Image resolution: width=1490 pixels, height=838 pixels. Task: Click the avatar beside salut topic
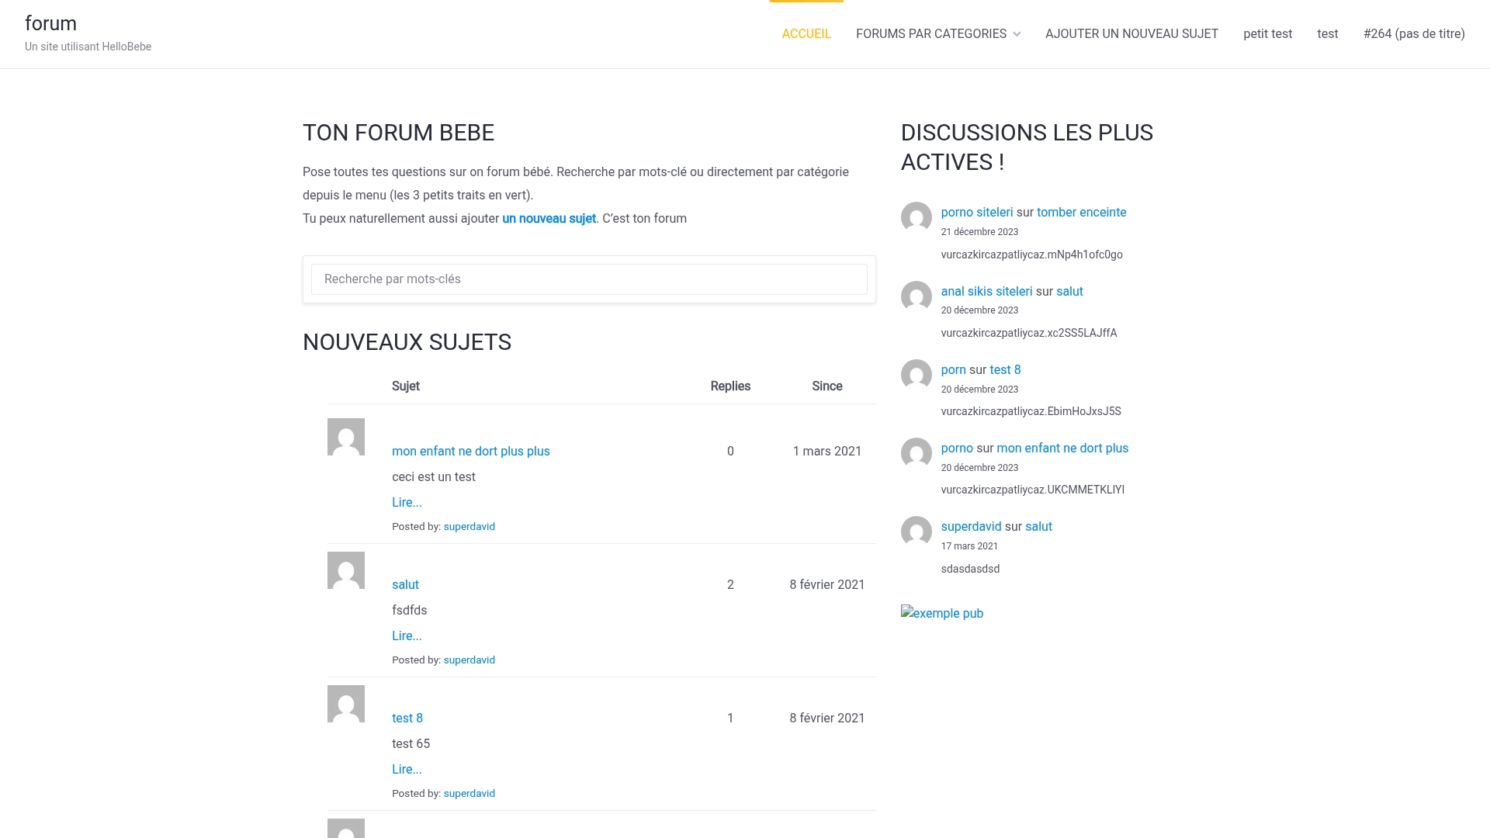pyautogui.click(x=345, y=570)
